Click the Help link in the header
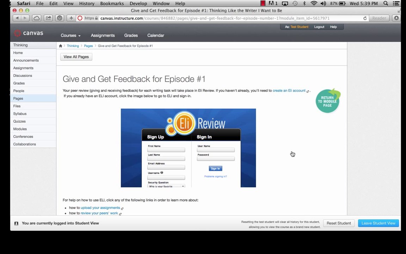406x254 pixels. [x=333, y=27]
